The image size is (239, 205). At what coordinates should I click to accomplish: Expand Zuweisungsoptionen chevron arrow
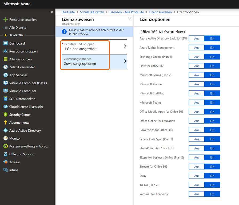[x=125, y=61]
